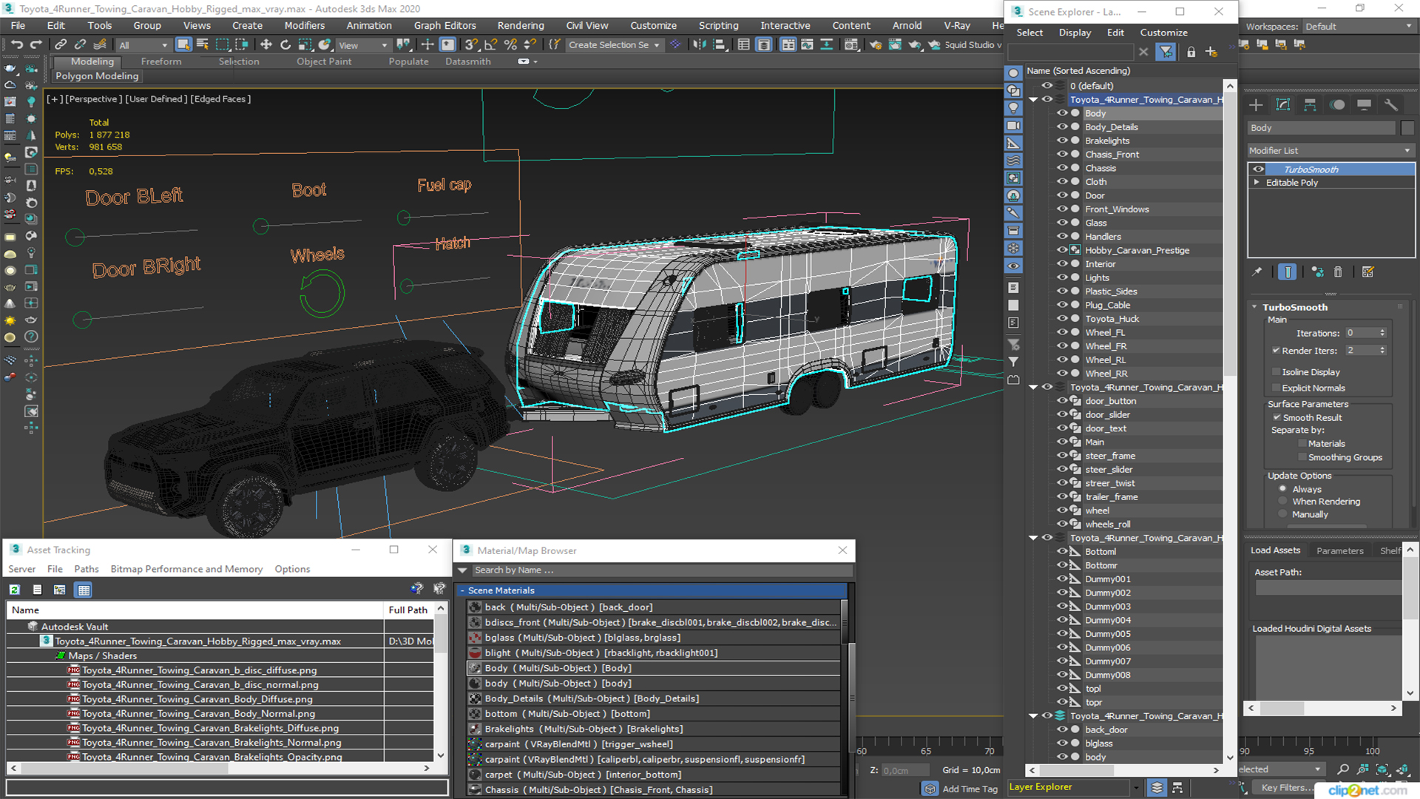Screen dimensions: 1420x799
Task: Activate the Select and Link tool
Action: (61, 45)
